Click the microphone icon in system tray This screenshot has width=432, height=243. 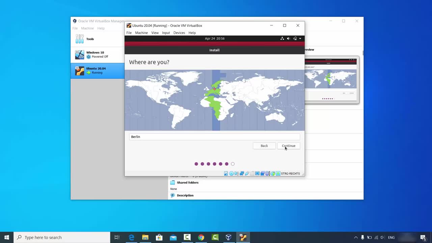pos(362,237)
